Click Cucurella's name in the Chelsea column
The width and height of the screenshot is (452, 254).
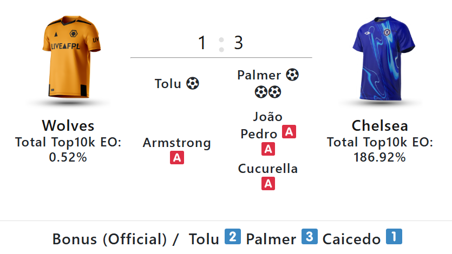pos(268,169)
